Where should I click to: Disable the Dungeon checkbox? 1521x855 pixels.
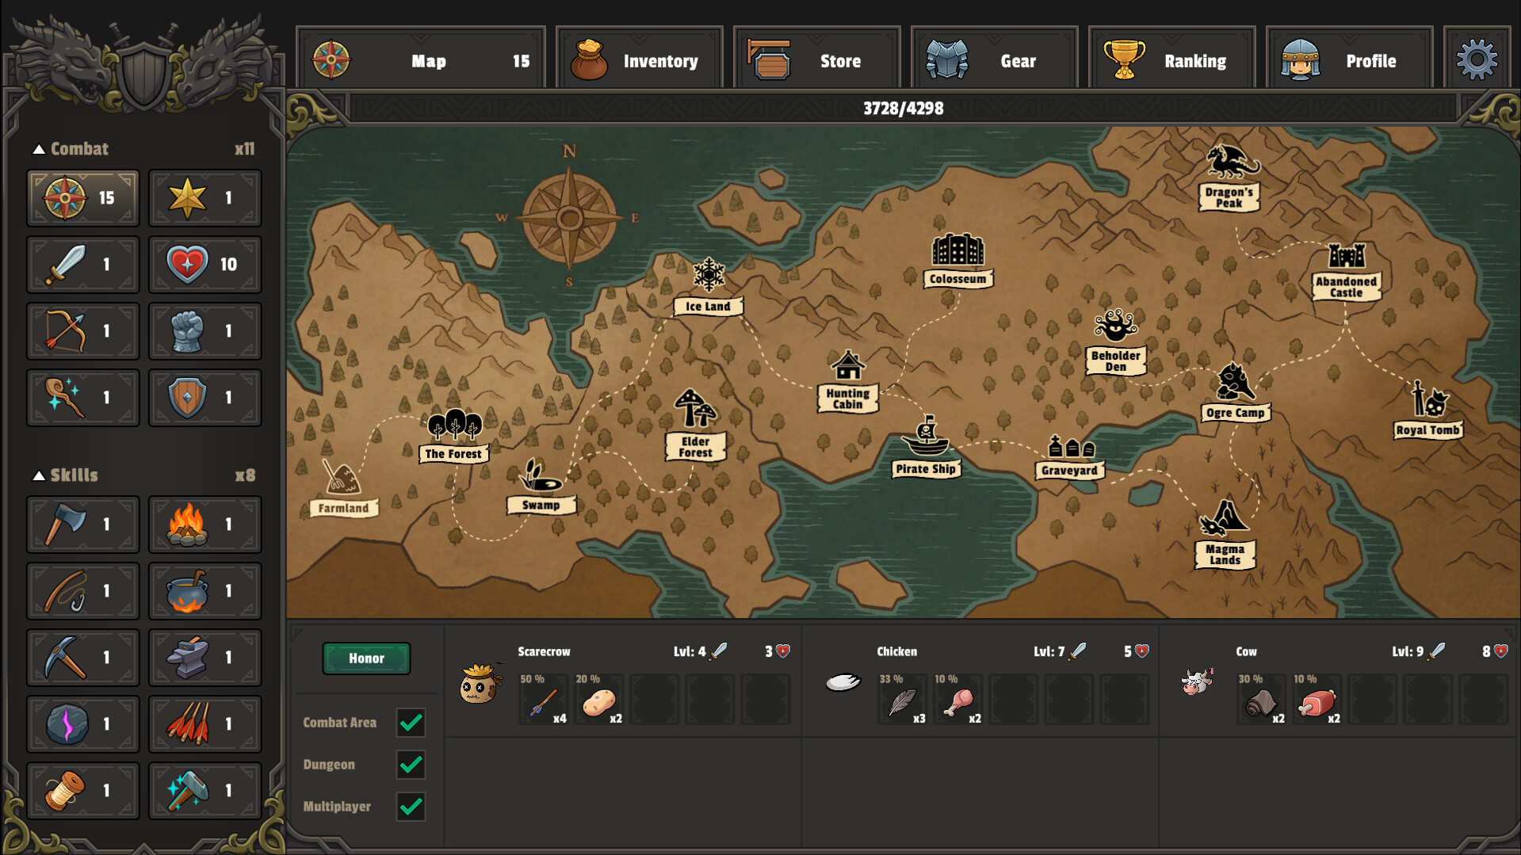pos(411,765)
